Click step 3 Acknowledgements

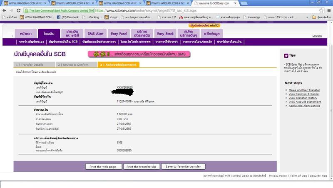pyautogui.click(x=119, y=65)
